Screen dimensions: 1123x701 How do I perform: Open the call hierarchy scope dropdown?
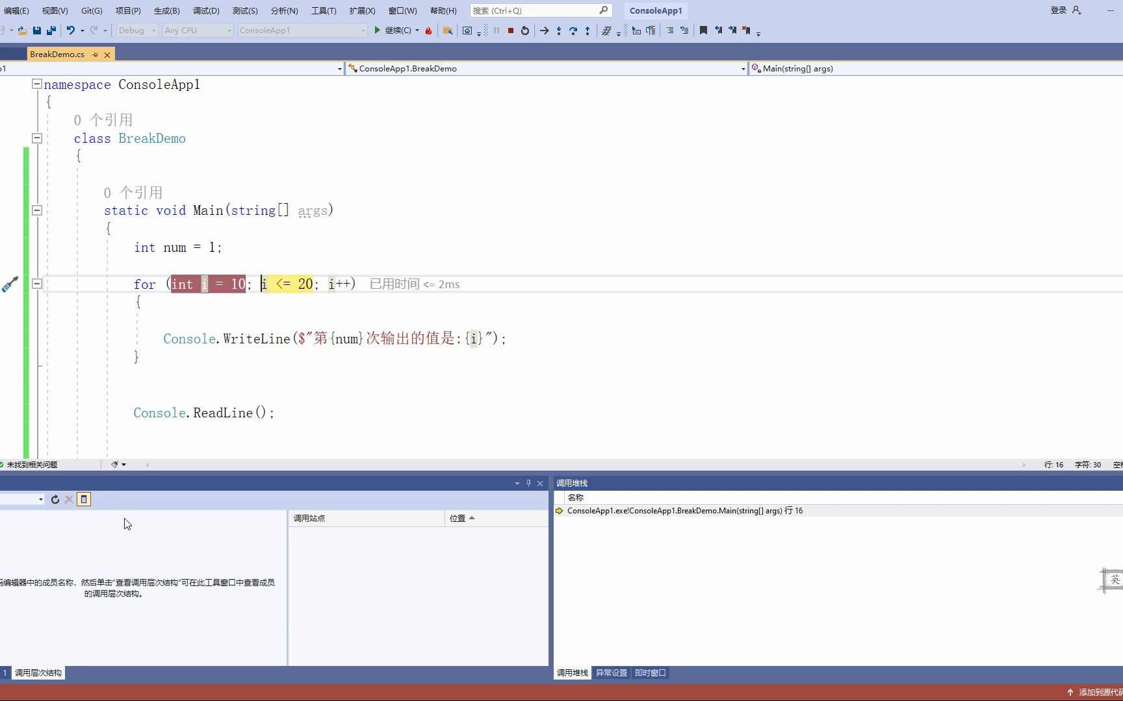[x=22, y=499]
